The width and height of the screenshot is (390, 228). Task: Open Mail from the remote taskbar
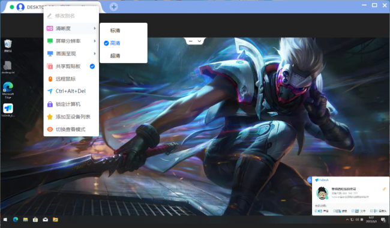click(x=45, y=220)
